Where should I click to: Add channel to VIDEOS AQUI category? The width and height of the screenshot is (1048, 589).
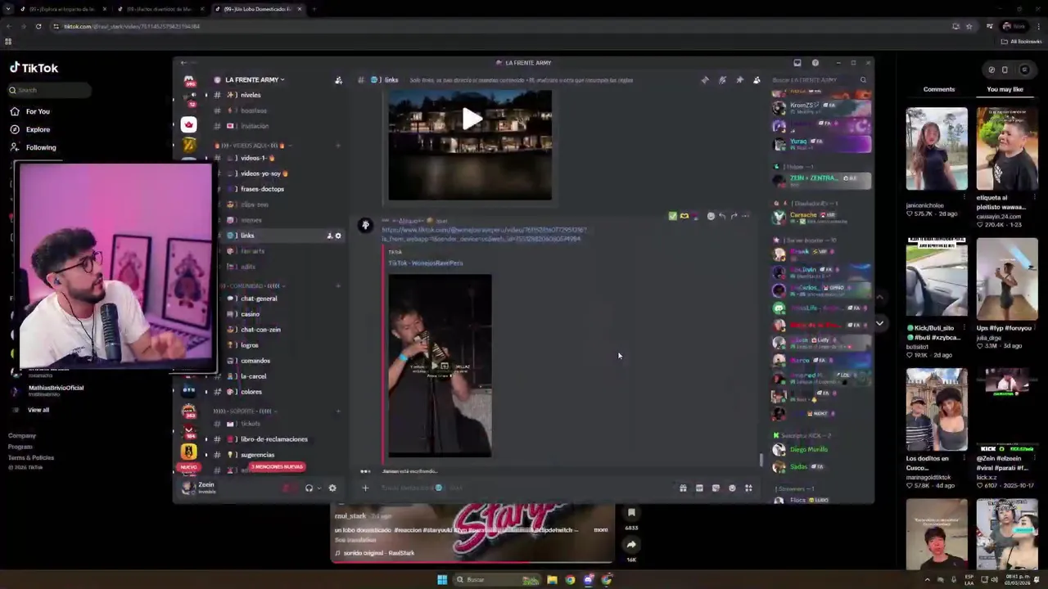pyautogui.click(x=338, y=146)
